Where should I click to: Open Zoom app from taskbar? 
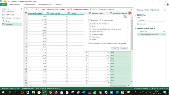[x=111, y=92]
